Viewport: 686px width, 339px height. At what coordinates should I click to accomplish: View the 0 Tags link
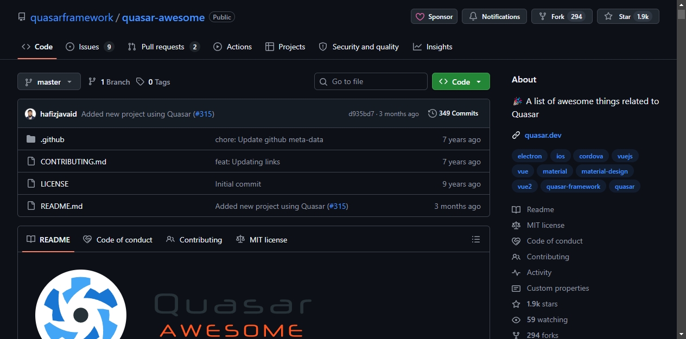[x=153, y=82]
